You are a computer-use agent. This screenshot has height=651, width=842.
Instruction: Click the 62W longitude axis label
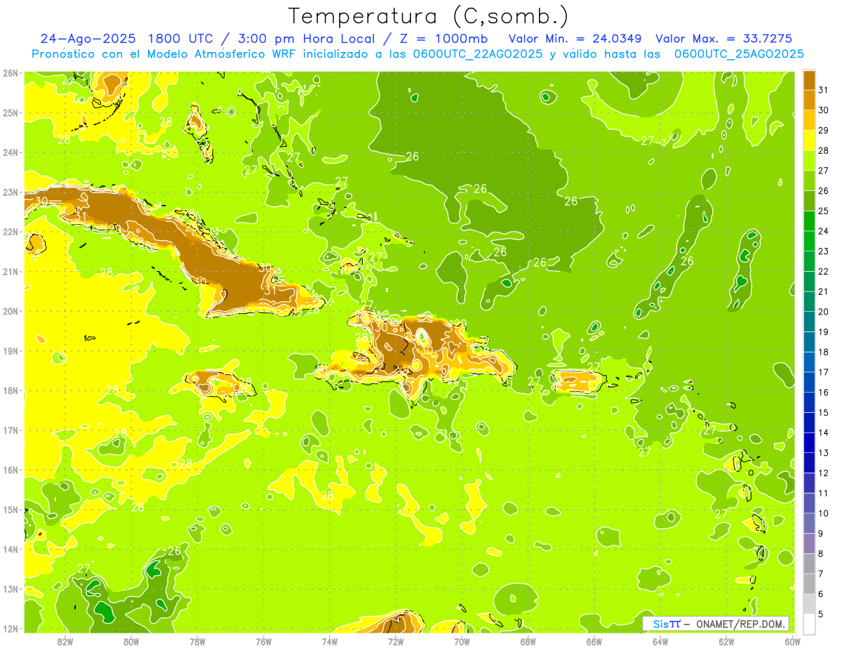point(726,641)
